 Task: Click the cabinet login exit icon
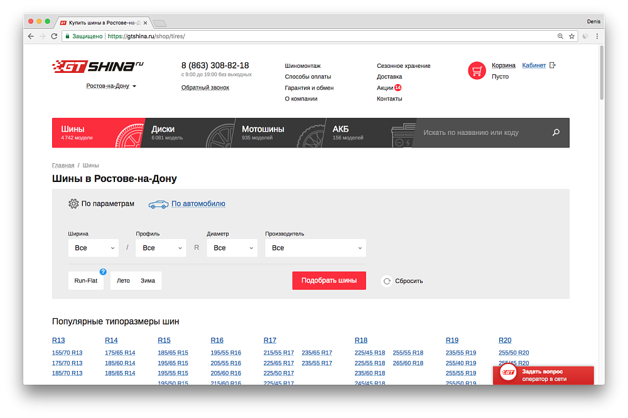tap(552, 65)
